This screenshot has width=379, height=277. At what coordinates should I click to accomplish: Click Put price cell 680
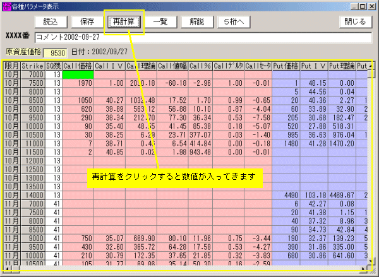[286, 256]
